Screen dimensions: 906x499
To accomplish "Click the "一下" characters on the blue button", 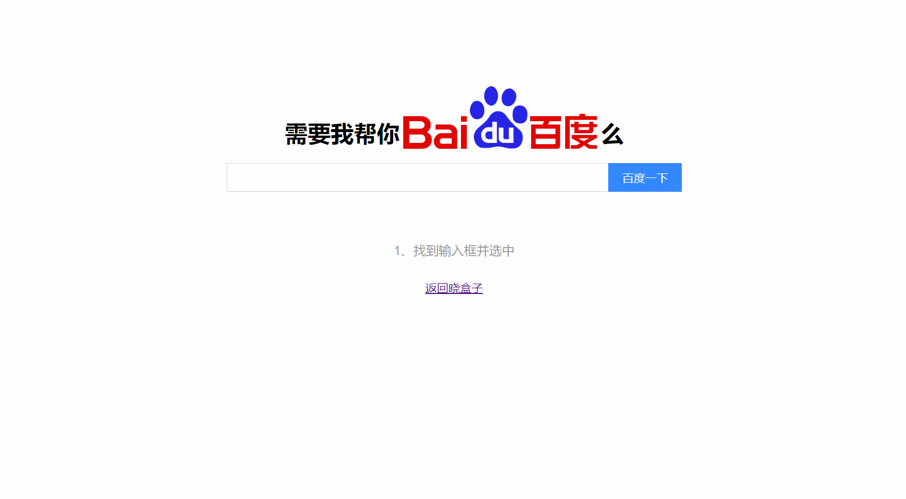I will 657,178.
